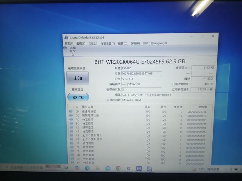Open the 語言(L)(Language) language menu

[x=155, y=44]
